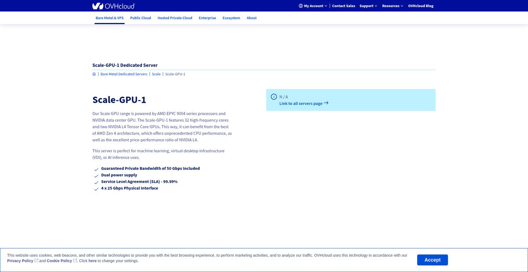Go to Scale breadcrumb link
The image size is (528, 272).
(156, 74)
